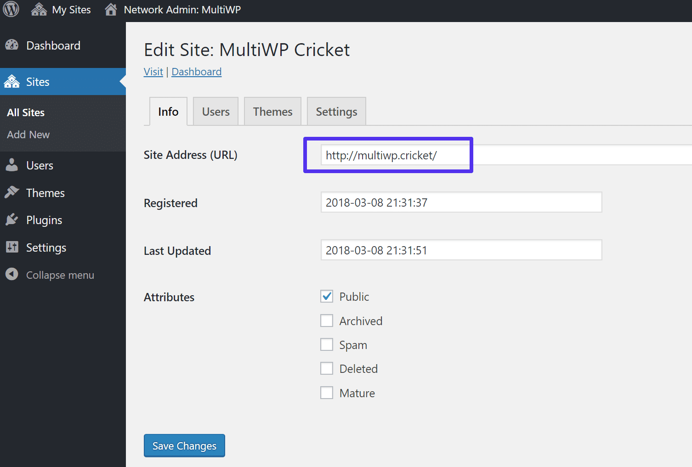Click the WordPress logo icon
Image resolution: width=692 pixels, height=467 pixels.
tap(11, 9)
